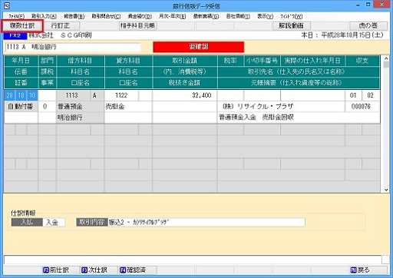
Task: Open the 取引問合せ(C) menu
Action: 106,16
